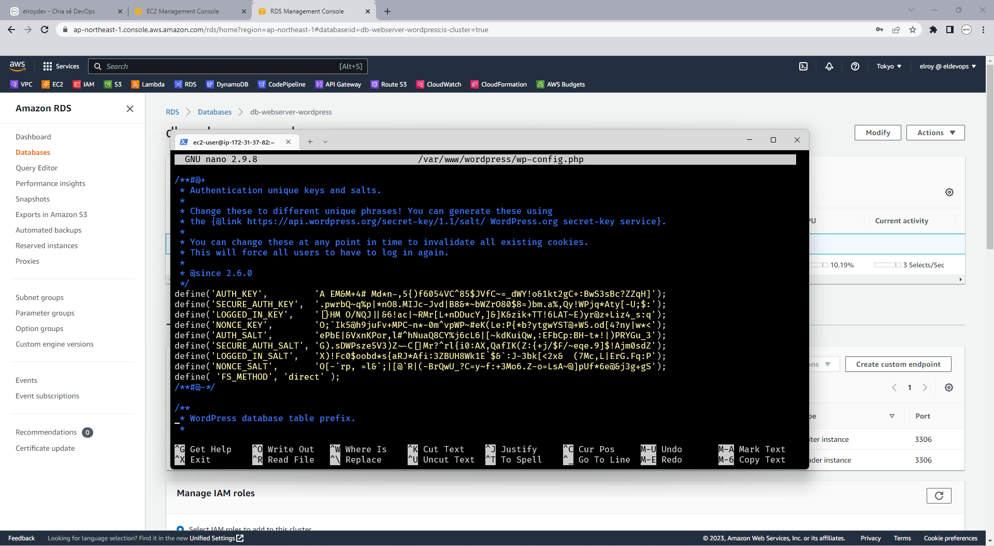
Task: Open the CloudWatch favorite shortcut
Action: click(439, 84)
